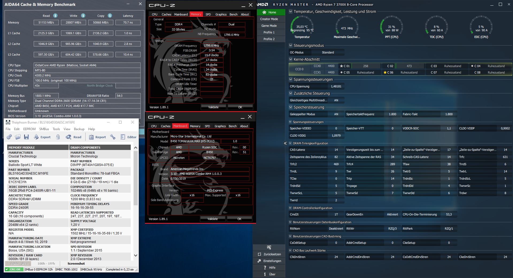Switch to Caches tab in upper CPU-Z window
This screenshot has height=278, width=513.
166,14
